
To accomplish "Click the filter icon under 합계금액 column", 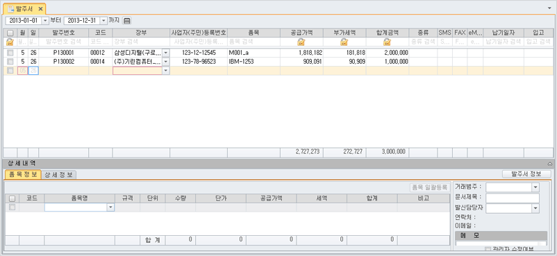I will [387, 42].
